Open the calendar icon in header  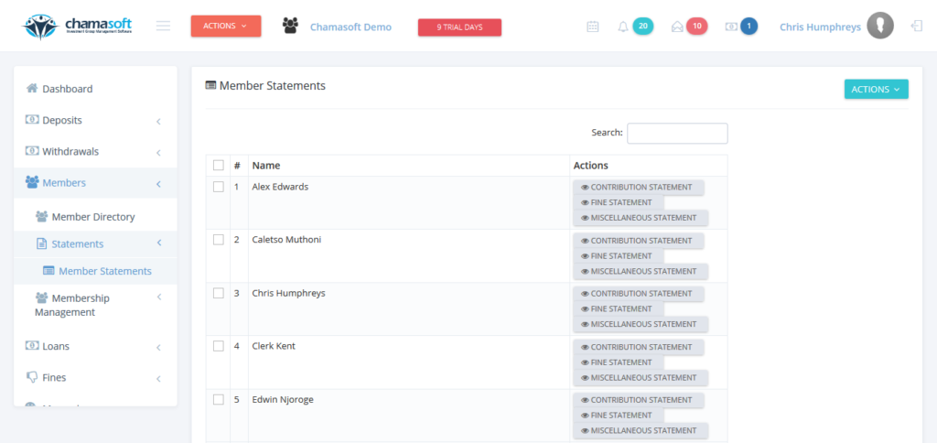point(593,27)
